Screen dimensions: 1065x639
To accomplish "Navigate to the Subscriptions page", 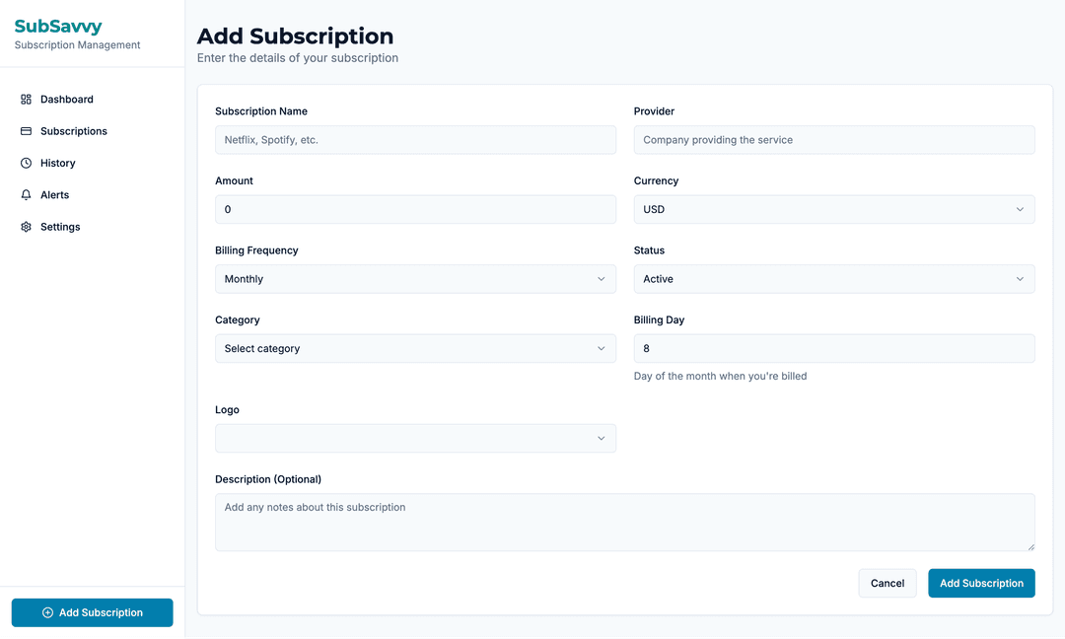I will tap(74, 130).
